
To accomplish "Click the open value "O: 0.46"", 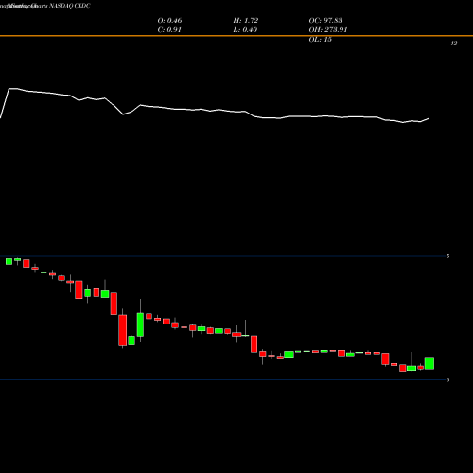I will (x=169, y=21).
